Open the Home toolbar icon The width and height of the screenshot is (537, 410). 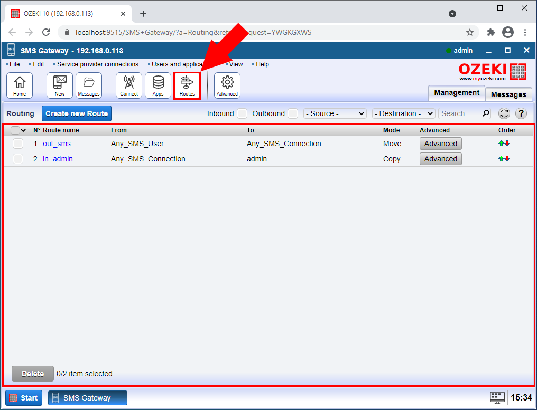coord(20,85)
